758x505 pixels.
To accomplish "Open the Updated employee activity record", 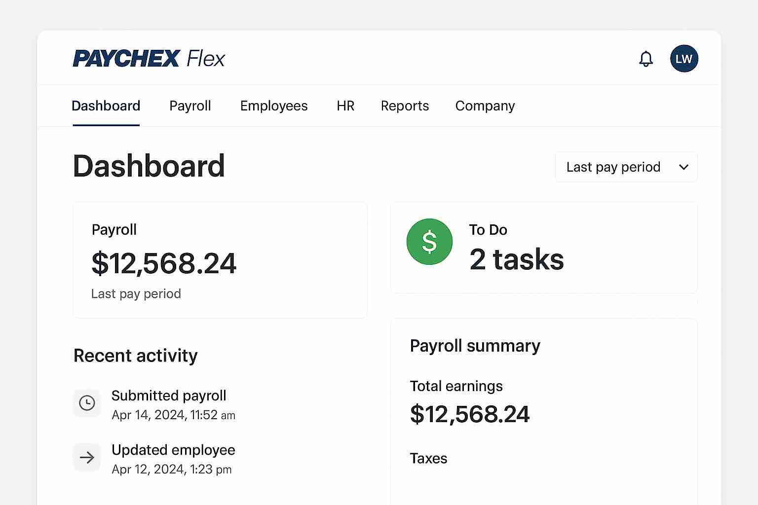I will [x=173, y=450].
